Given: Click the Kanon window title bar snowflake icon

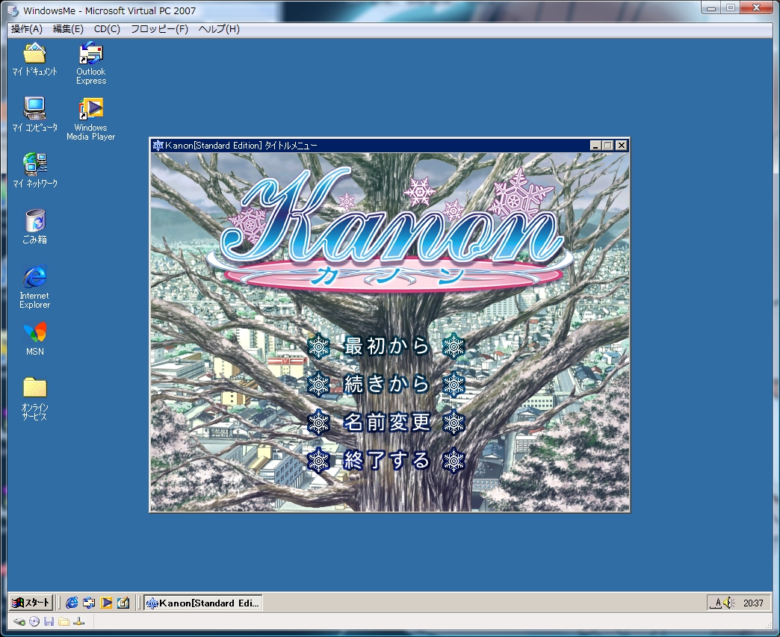Looking at the screenshot, I should (158, 145).
